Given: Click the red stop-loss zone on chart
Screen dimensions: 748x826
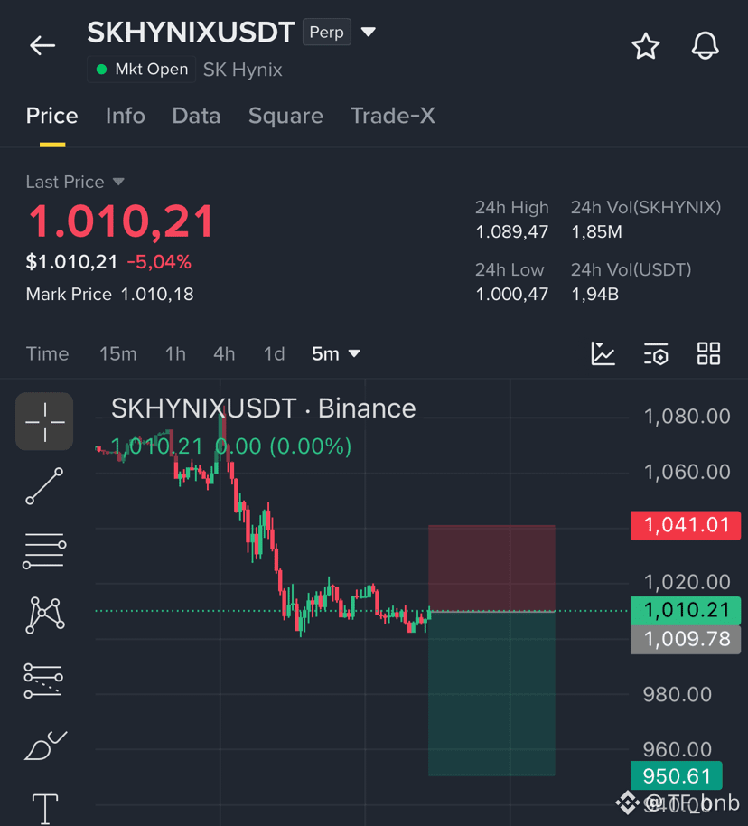Looking at the screenshot, I should (491, 568).
